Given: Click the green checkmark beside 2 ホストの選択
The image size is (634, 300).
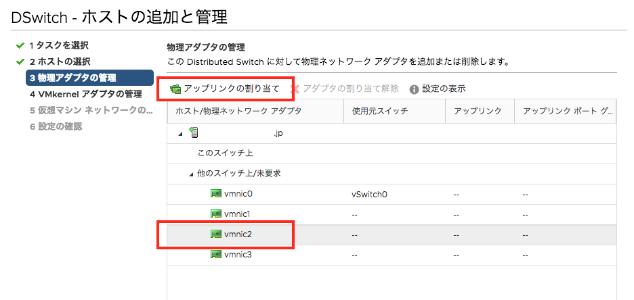Looking at the screenshot, I should (20, 62).
